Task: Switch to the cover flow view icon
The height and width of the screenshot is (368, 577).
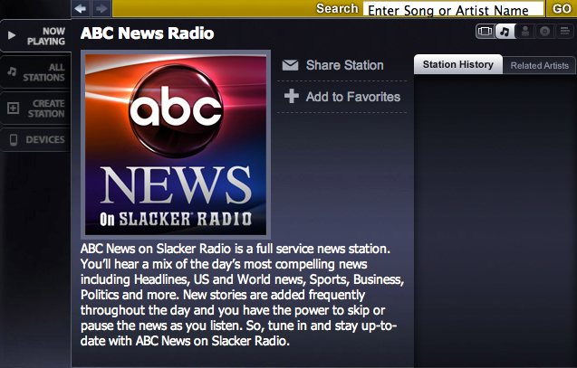Action: point(485,32)
